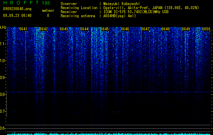Screen dimensions: 213x135
Task: Select the 0643 time label
Action: [64, 29]
